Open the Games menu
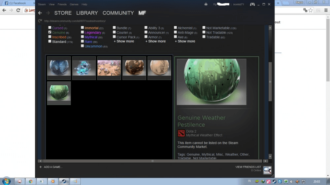This screenshot has width=330, height=185. coord(74,4)
